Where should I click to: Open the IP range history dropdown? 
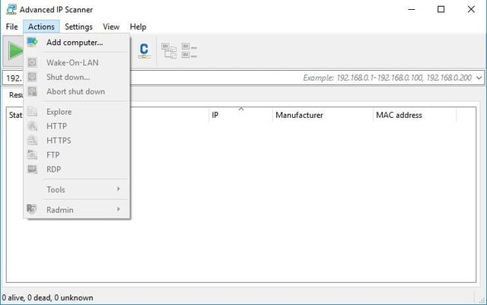[479, 78]
